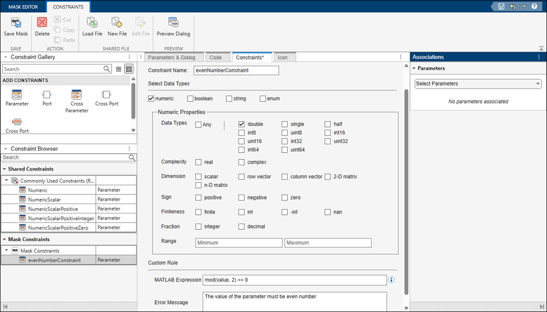547x312 pixels.
Task: Click the Save Mask icon
Action: click(x=16, y=23)
